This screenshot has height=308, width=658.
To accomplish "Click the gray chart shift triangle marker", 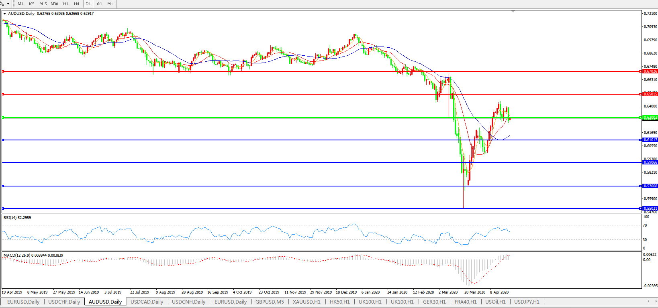I will 513,12.
